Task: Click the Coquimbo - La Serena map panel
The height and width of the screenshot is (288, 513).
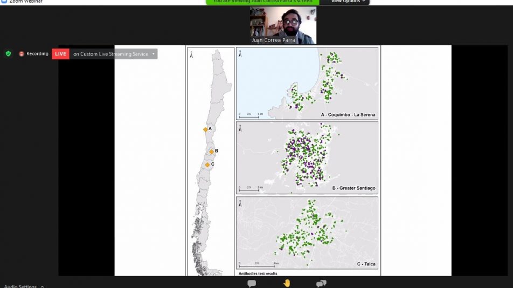Action: (x=307, y=83)
